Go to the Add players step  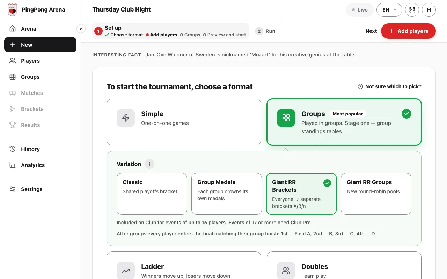click(x=162, y=35)
